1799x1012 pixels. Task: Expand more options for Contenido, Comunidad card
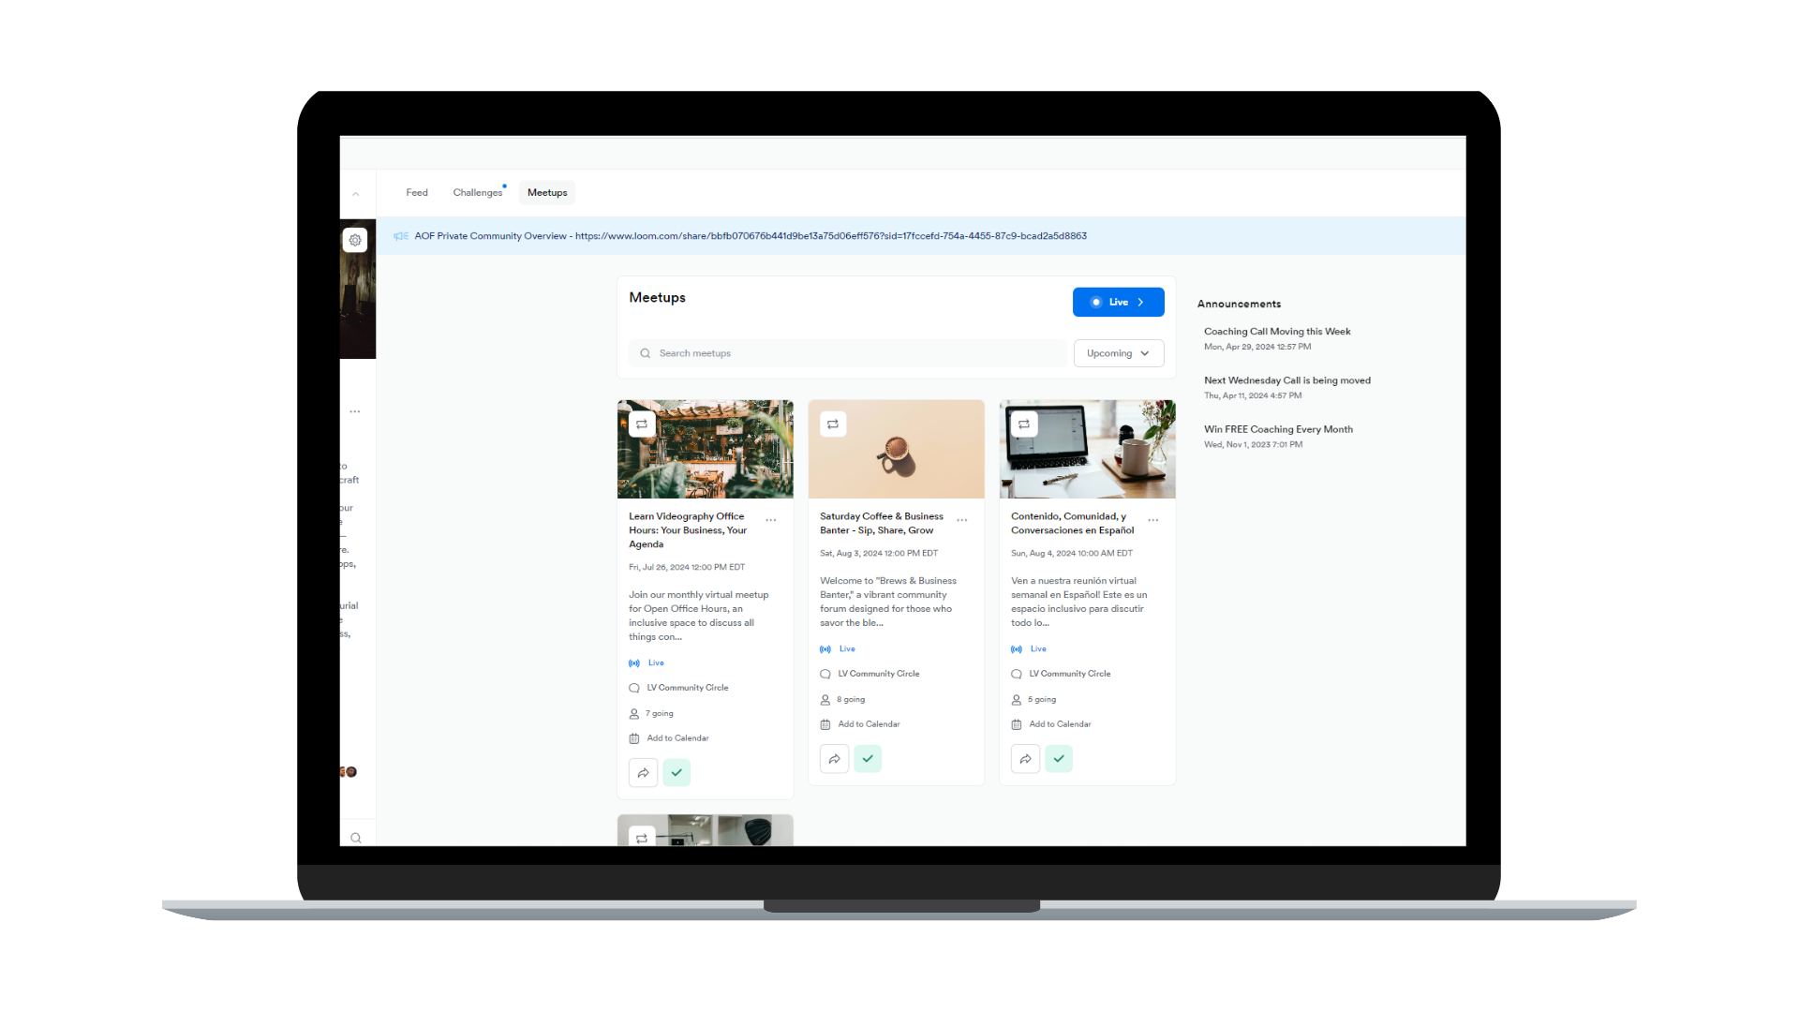click(x=1152, y=520)
